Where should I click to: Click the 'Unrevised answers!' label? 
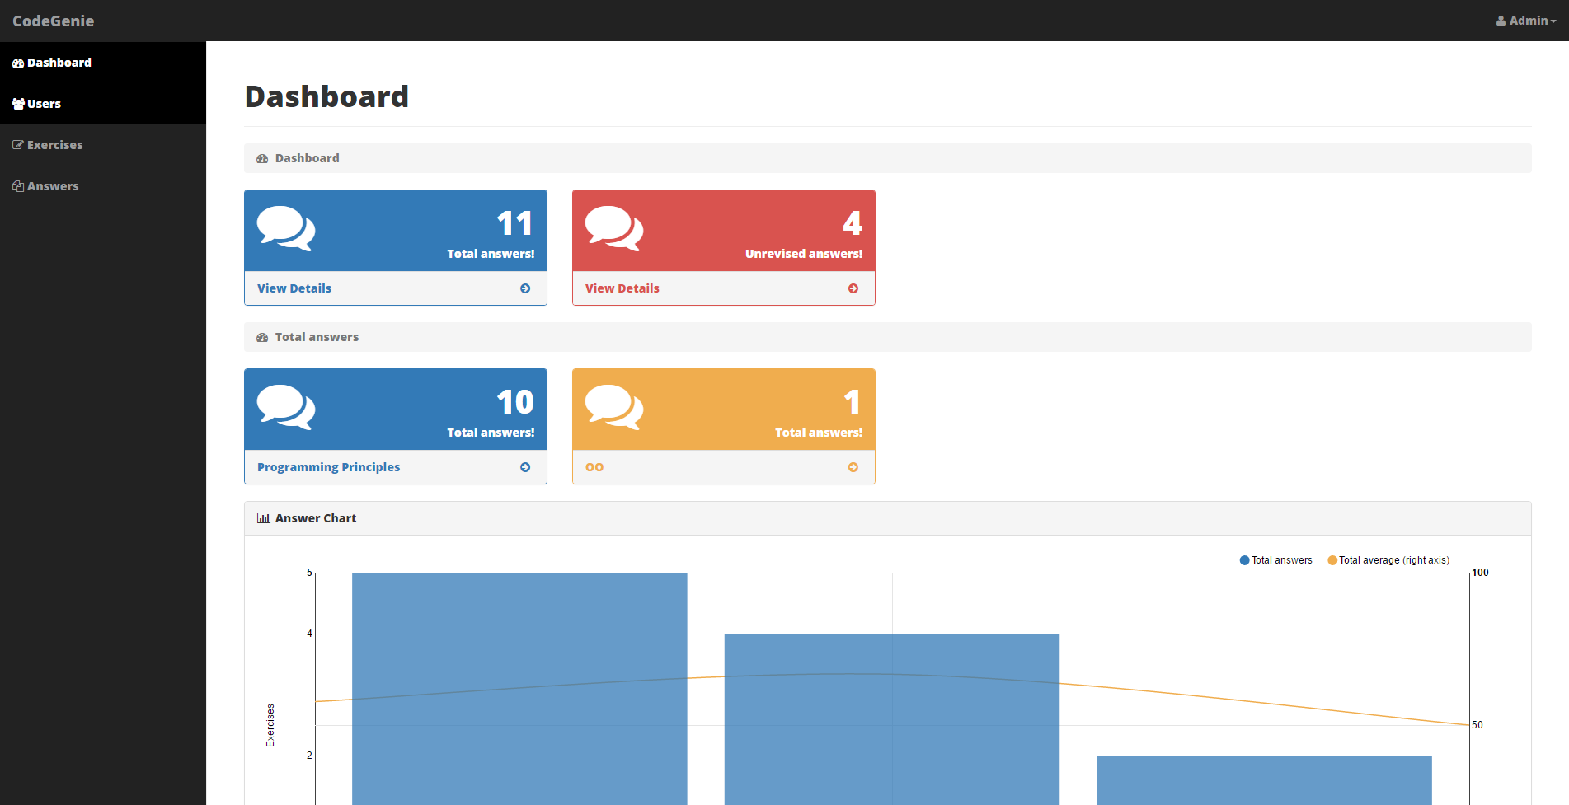[x=804, y=254]
